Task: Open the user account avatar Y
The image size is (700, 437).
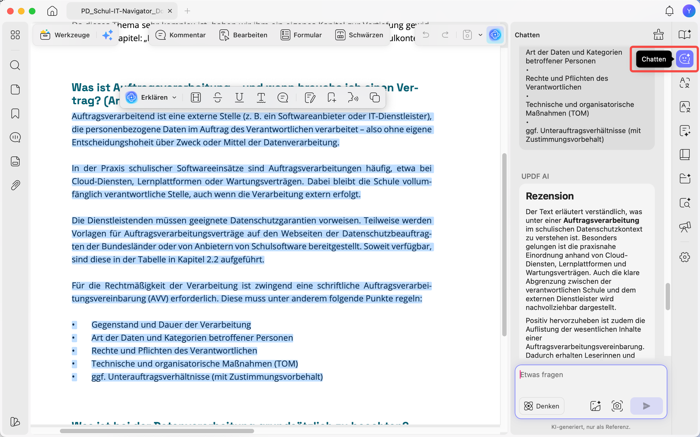Action: tap(689, 11)
